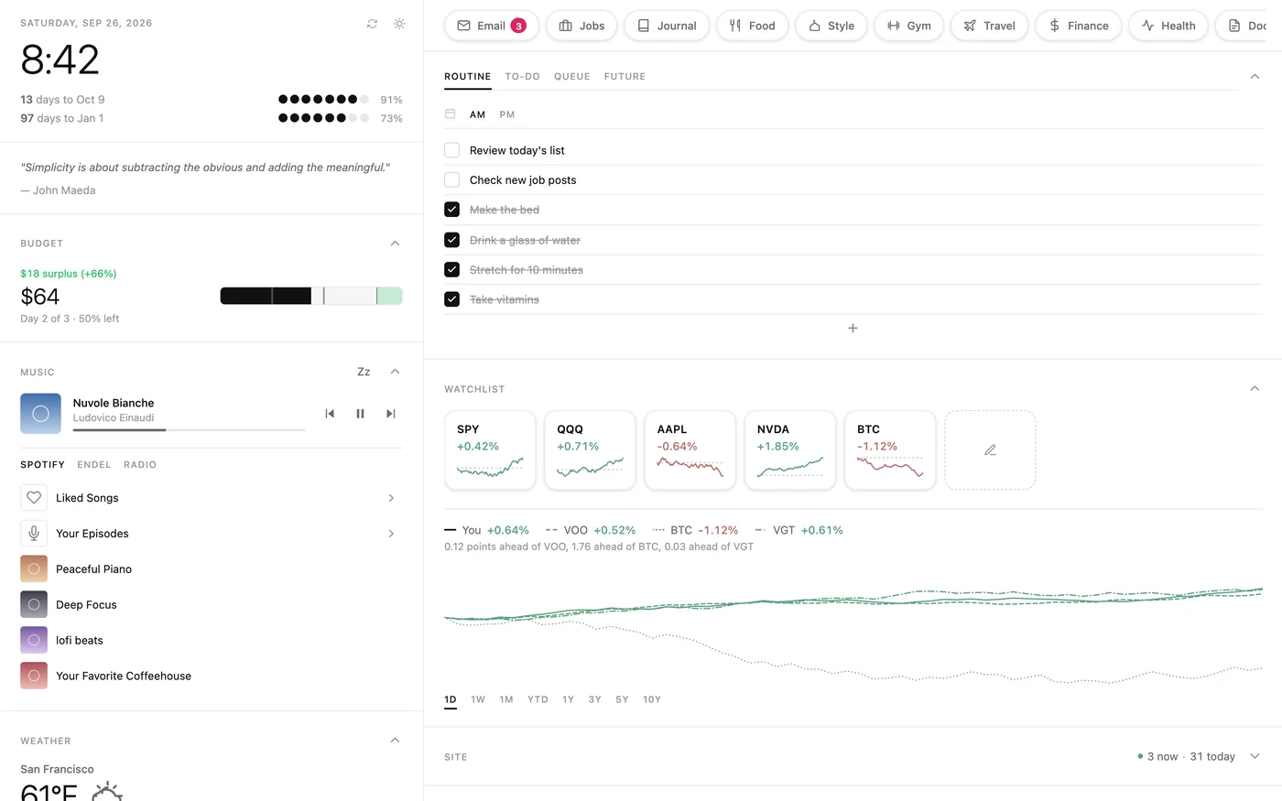Expand the Site section
This screenshot has height=801, width=1282.
tap(1255, 756)
